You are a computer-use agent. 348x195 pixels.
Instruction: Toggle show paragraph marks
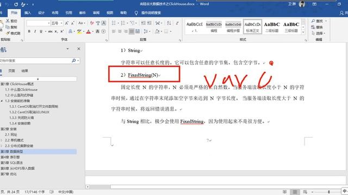pos(177,23)
